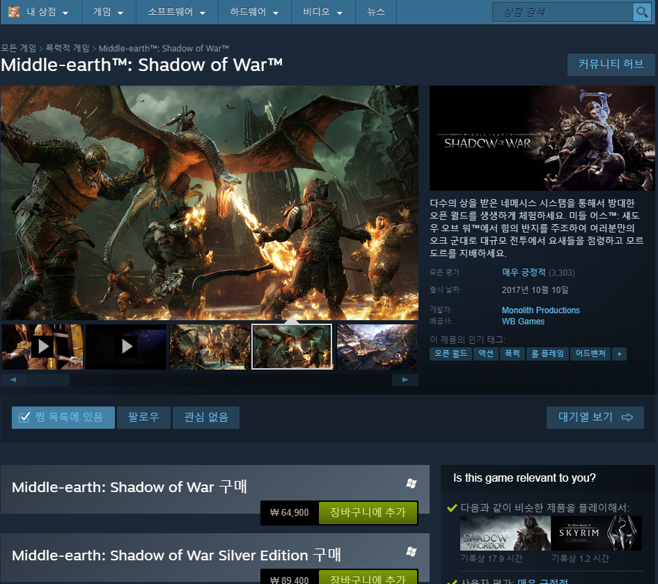Click the thumbnail strip scrollbar handle
Image resolution: width=658 pixels, height=584 pixels.
pos(49,379)
